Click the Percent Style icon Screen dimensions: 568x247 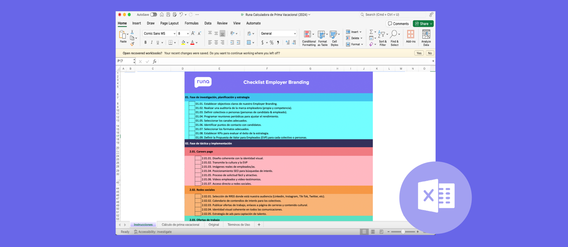pyautogui.click(x=272, y=43)
